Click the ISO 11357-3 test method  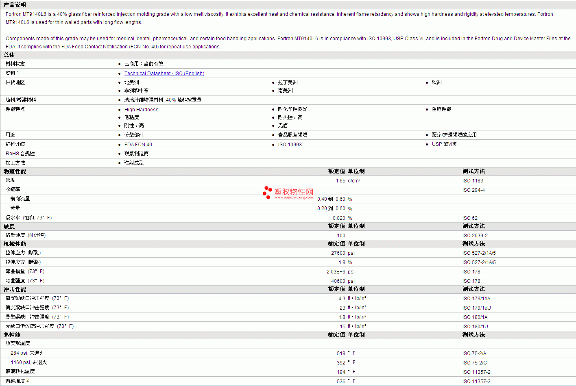click(x=476, y=382)
